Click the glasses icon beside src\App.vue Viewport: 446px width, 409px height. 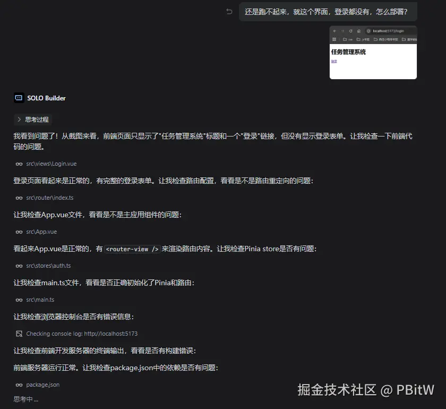click(19, 232)
